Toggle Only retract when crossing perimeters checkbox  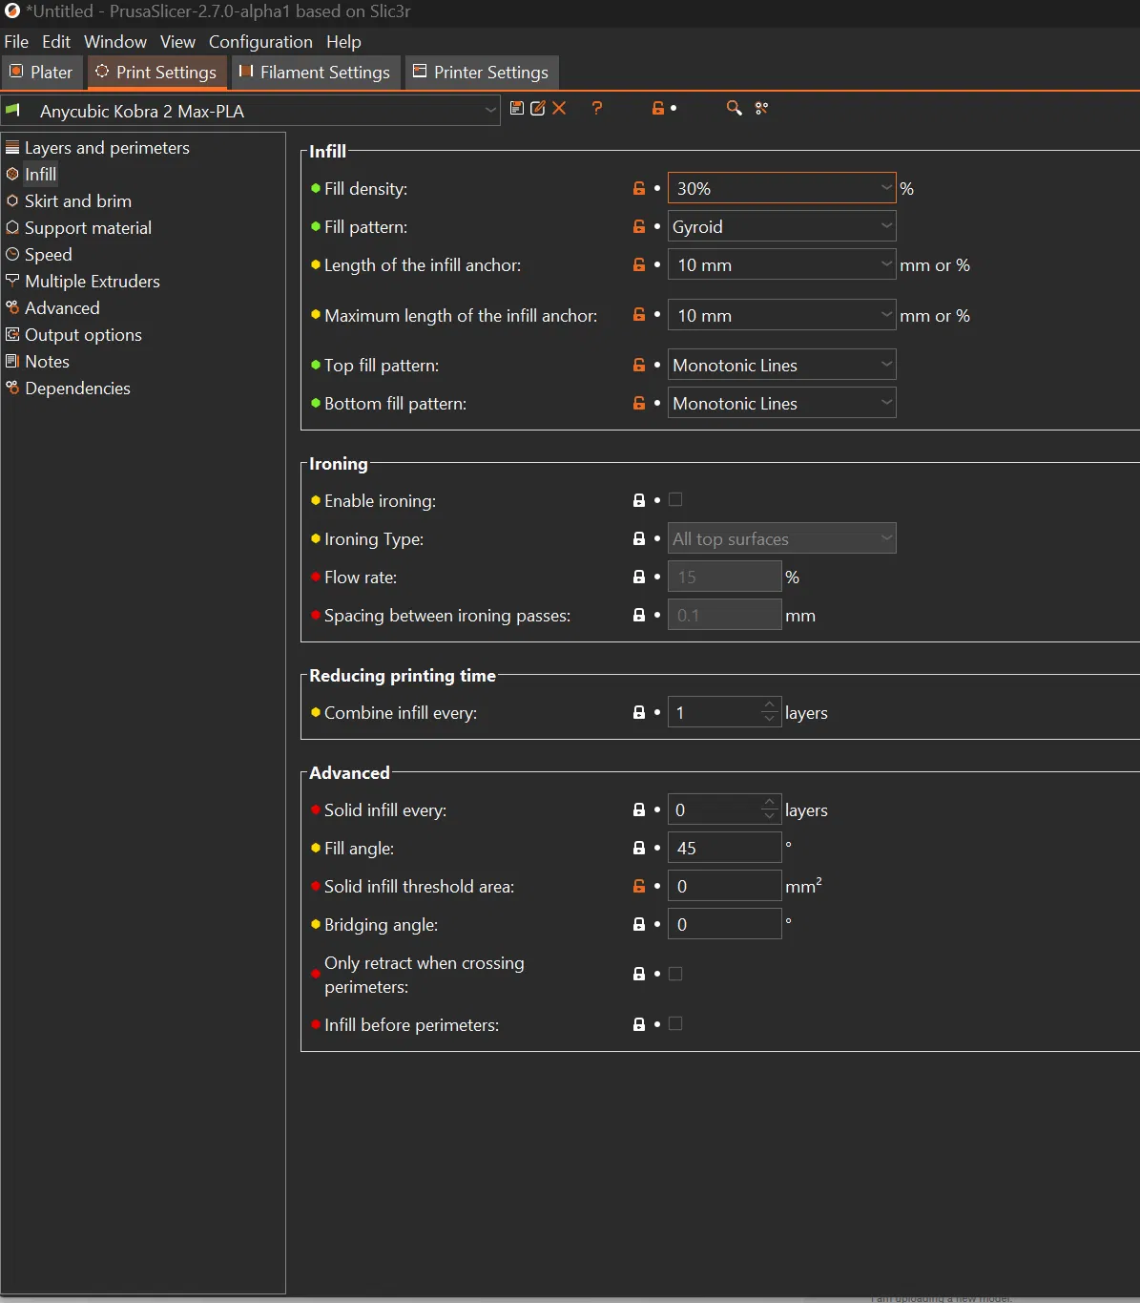click(675, 974)
